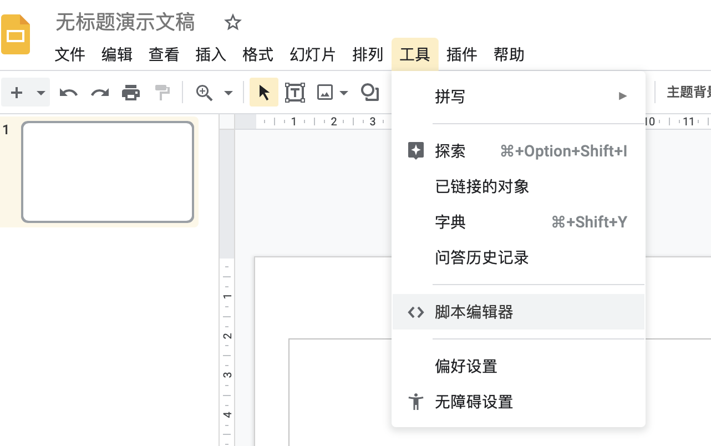Open the 文件 menu
Image resolution: width=711 pixels, height=446 pixels.
[70, 54]
